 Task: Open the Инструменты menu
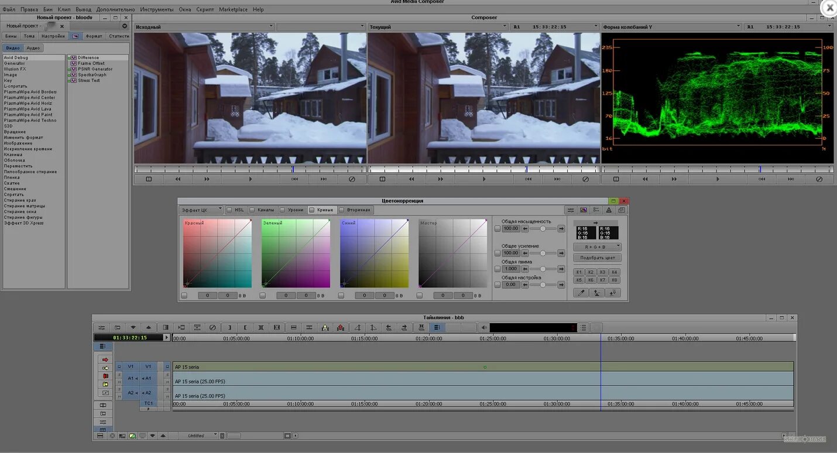pos(157,9)
